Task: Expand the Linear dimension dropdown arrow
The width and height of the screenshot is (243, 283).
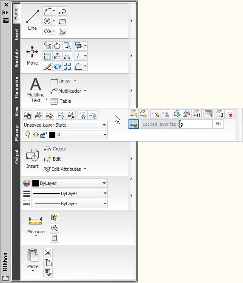Action: [x=75, y=81]
